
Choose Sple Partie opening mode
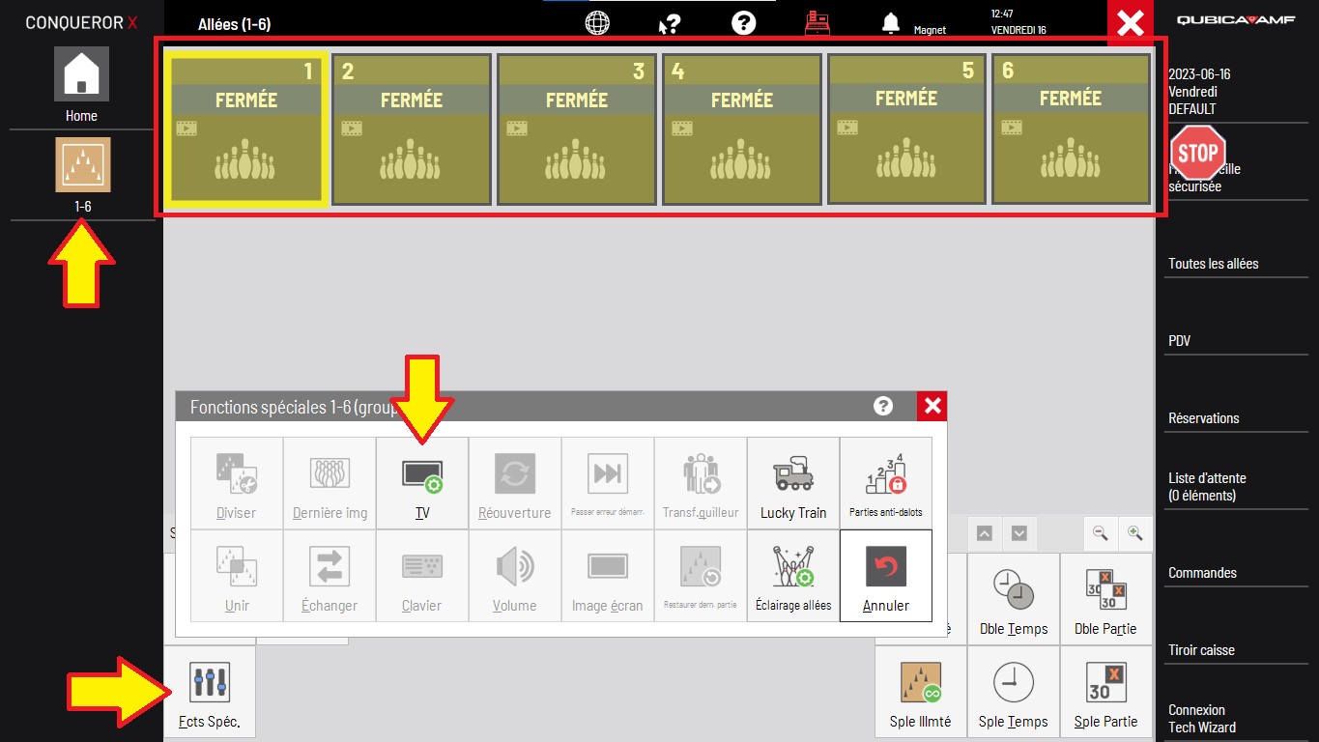[1106, 692]
